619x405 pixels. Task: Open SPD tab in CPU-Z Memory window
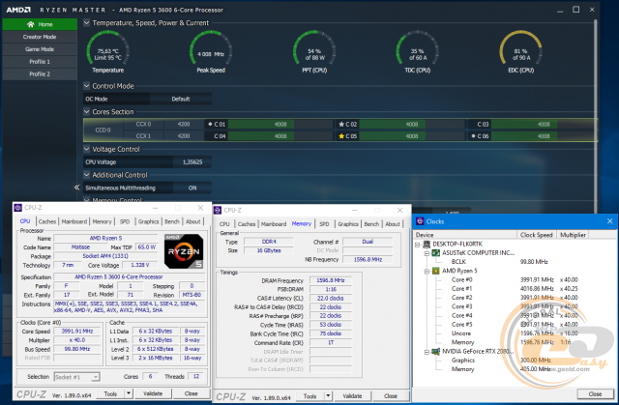324,224
